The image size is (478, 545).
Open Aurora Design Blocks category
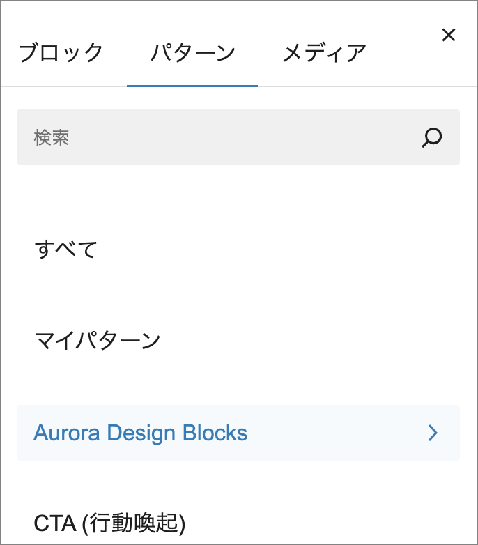coord(141,433)
